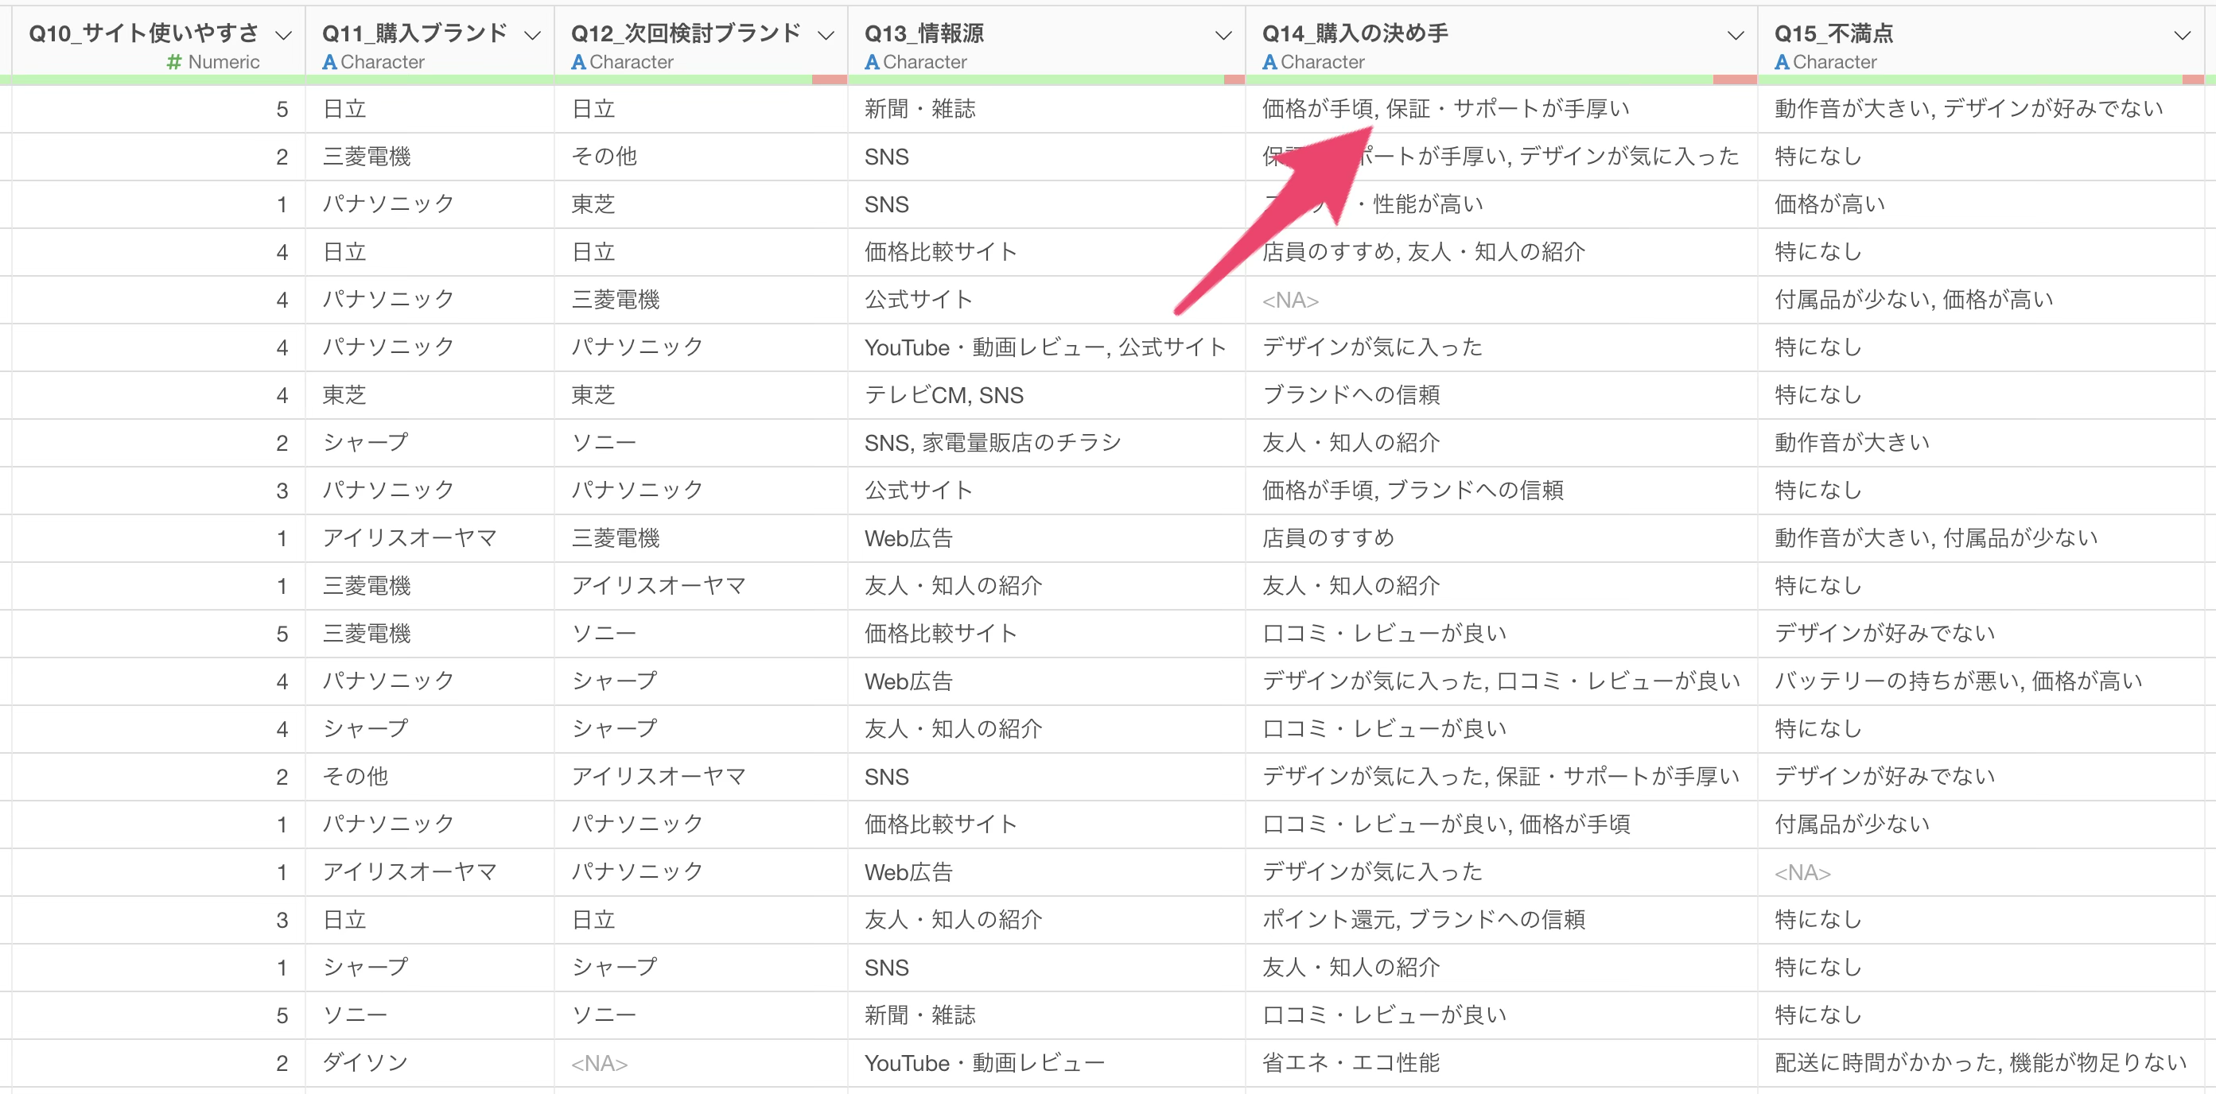This screenshot has height=1094, width=2216.
Task: Select the Q14_購入の決め手 column header name
Action: pos(1355,33)
